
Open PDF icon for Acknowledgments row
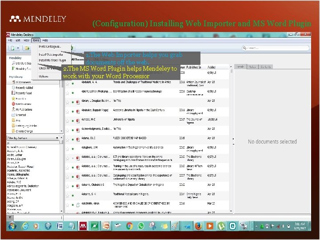point(78,130)
